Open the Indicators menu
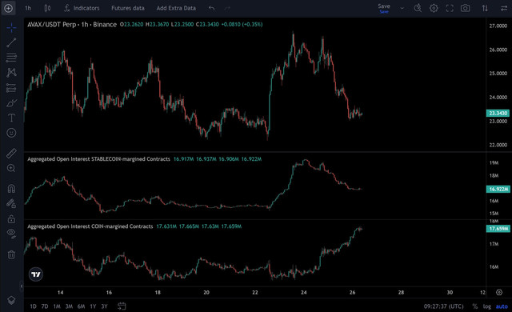 (82, 8)
